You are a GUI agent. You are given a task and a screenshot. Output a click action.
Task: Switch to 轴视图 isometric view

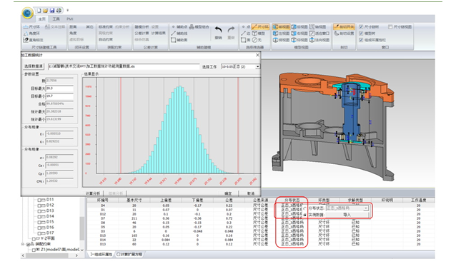pos(318,26)
